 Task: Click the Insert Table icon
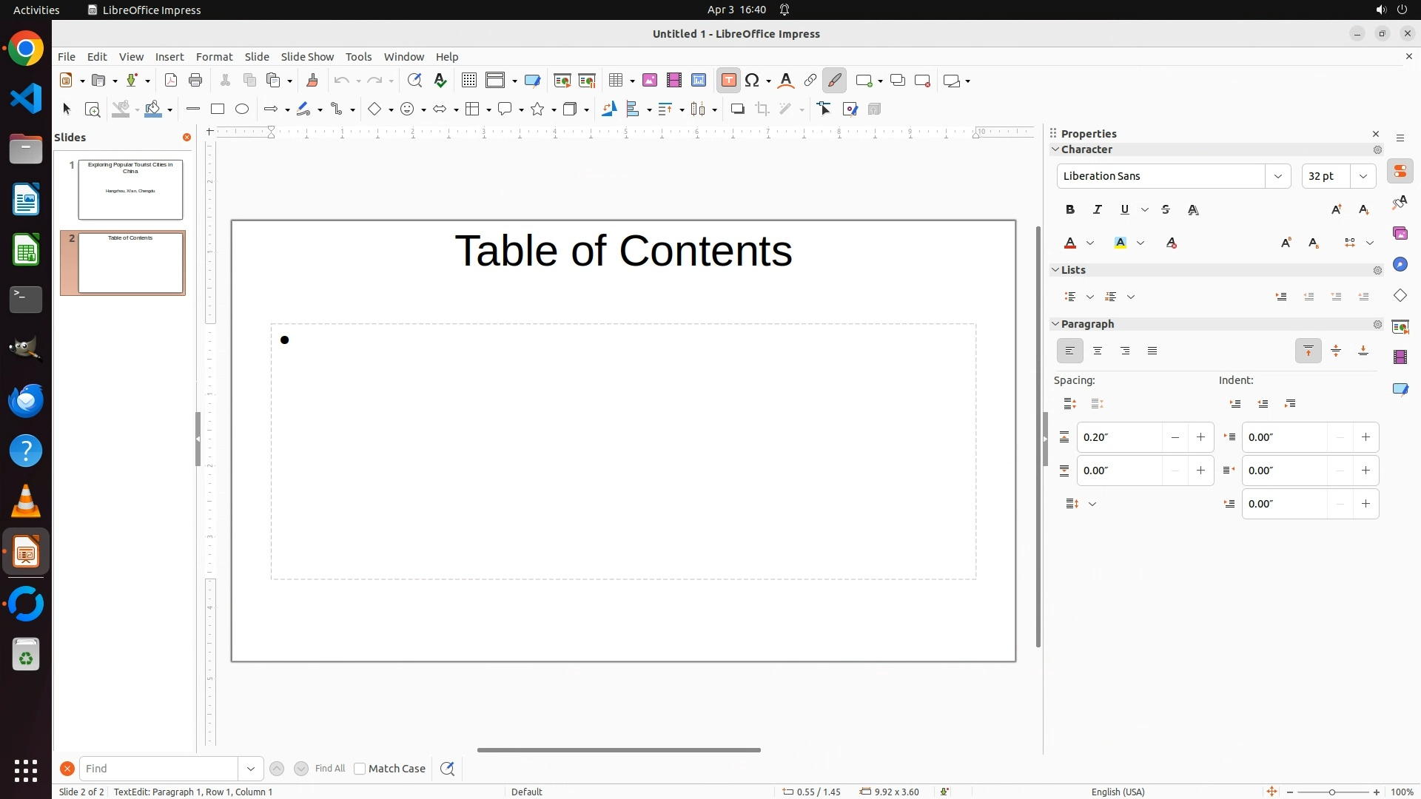click(615, 81)
